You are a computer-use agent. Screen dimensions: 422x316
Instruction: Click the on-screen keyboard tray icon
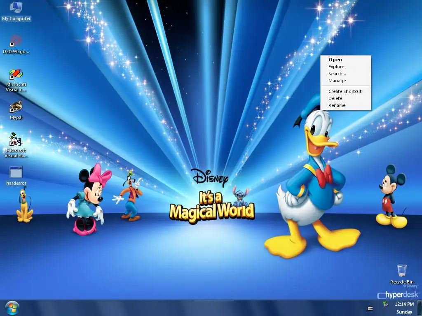pos(370,308)
